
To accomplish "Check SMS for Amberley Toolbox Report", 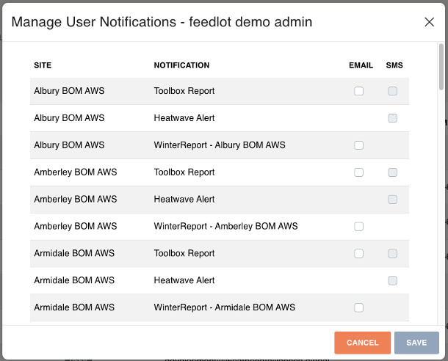I will click(393, 172).
